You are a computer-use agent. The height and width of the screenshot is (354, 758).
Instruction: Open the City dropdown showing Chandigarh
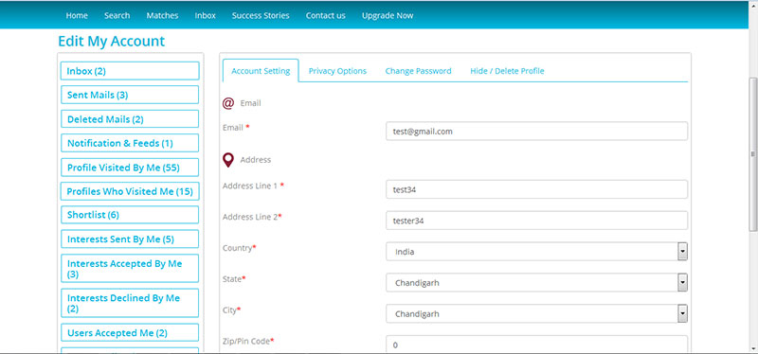coord(536,313)
